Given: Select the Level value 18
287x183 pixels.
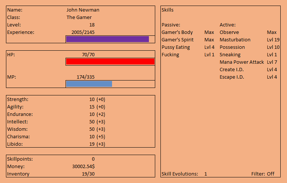Looking at the screenshot, I should click(92, 25).
